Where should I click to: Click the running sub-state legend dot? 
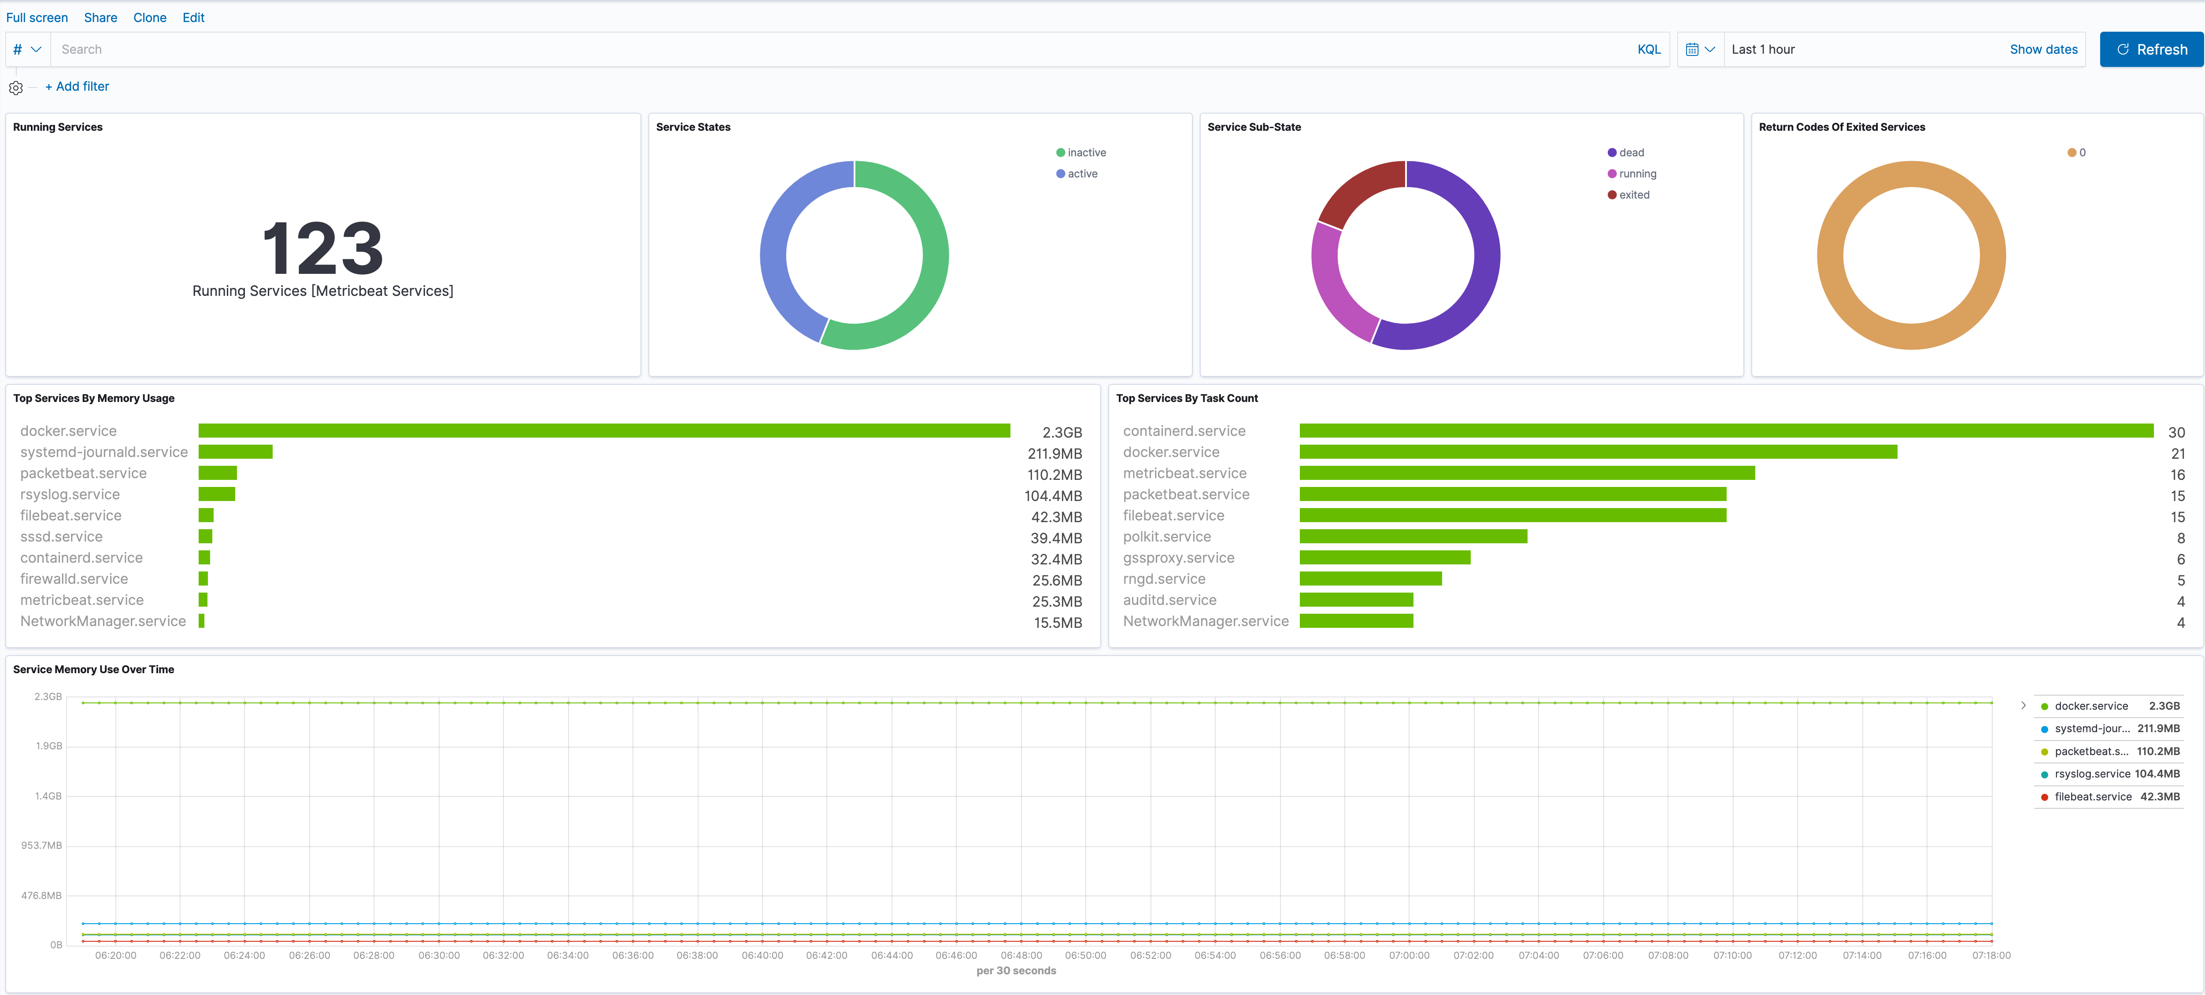[x=1612, y=173]
